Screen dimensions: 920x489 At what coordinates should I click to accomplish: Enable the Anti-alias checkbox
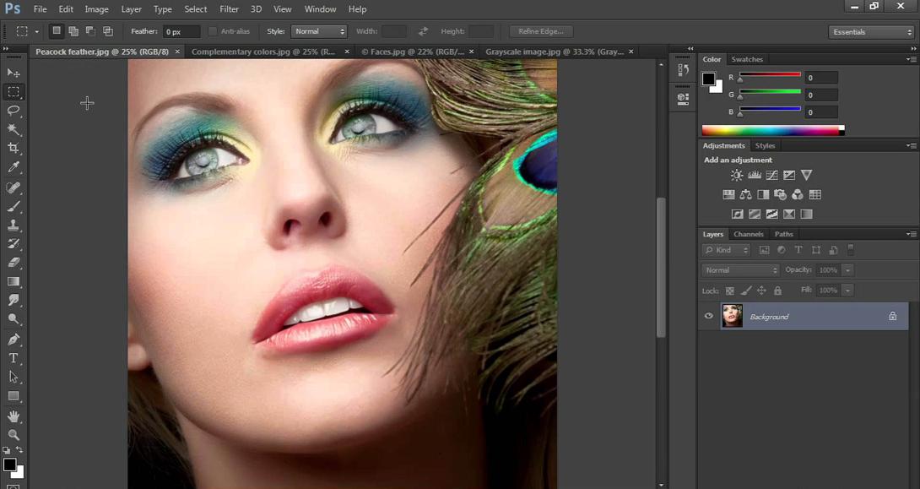click(x=213, y=31)
